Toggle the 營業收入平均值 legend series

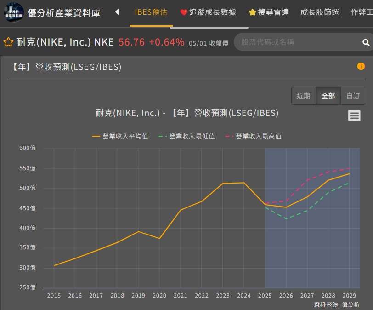(120, 136)
